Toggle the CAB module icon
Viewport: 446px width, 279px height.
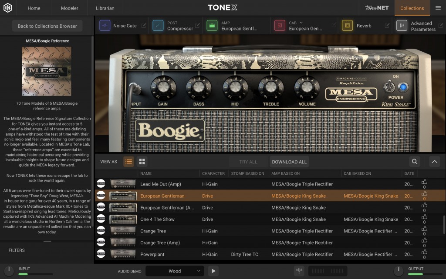280,26
